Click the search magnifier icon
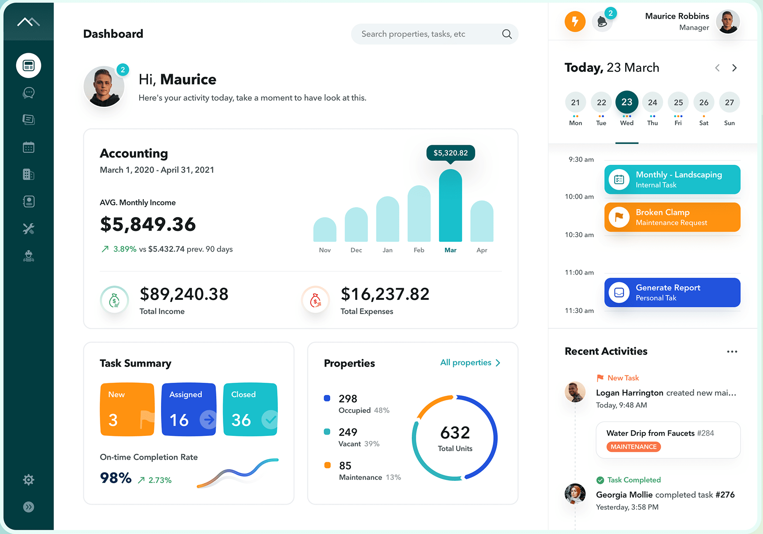 pos(506,34)
